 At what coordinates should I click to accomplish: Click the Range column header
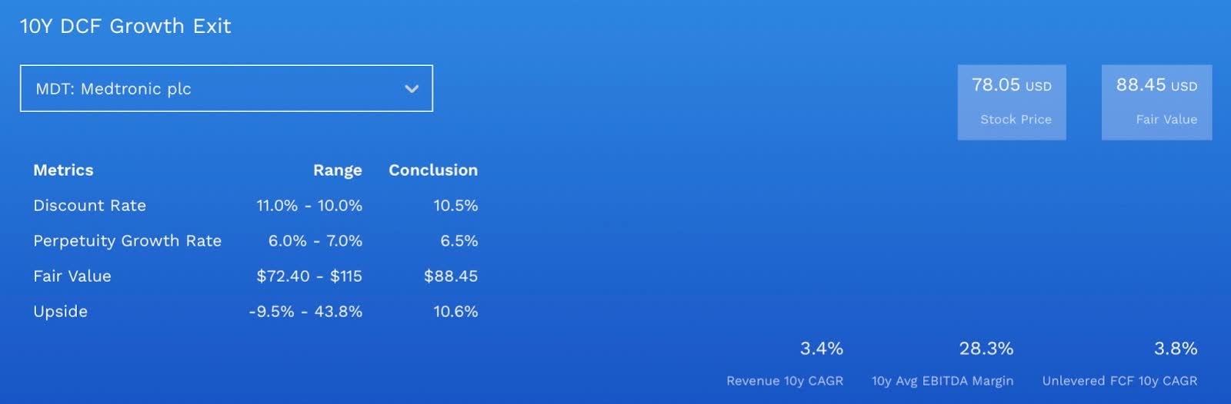pyautogui.click(x=337, y=171)
